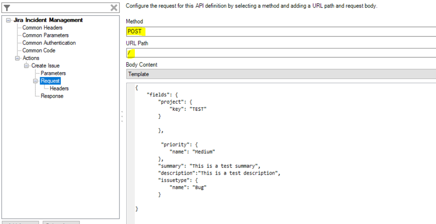Click the "summary" line in body
The width and height of the screenshot is (436, 224).
click(x=209, y=166)
